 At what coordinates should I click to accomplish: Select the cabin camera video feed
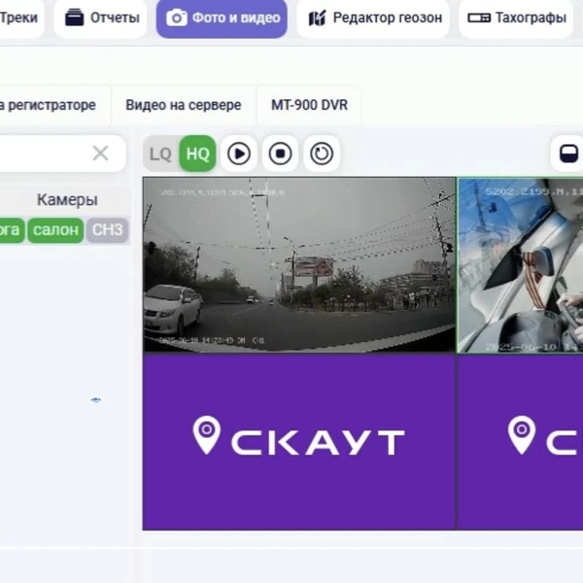(520, 265)
